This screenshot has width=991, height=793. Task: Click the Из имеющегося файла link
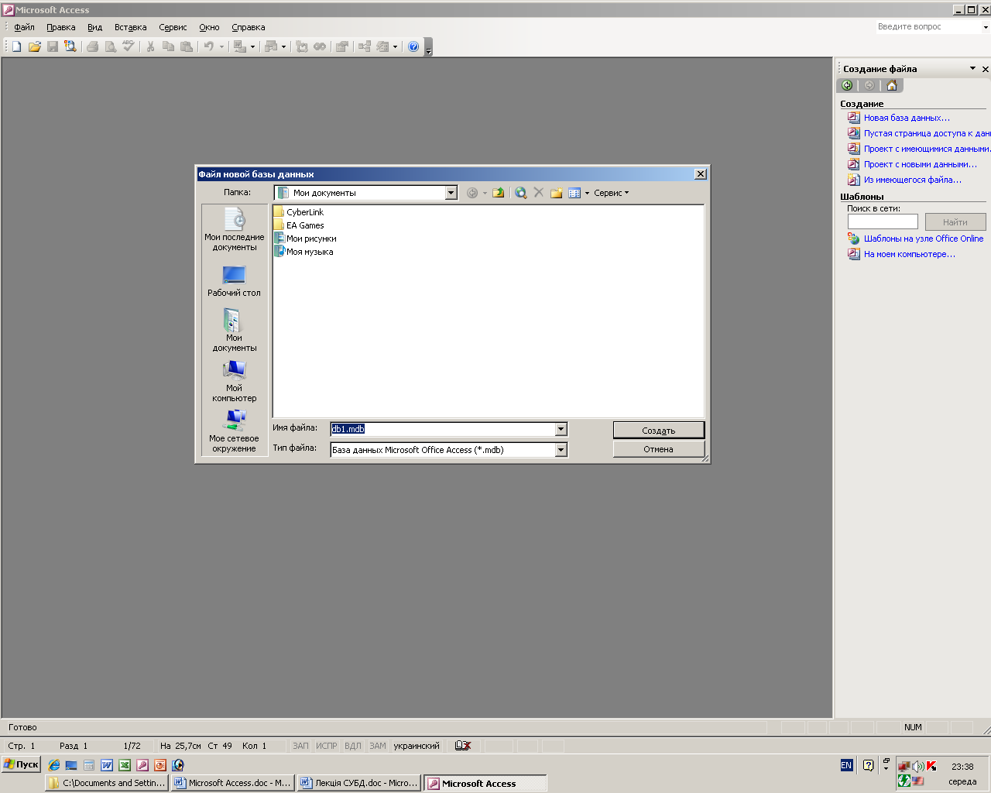click(x=913, y=180)
